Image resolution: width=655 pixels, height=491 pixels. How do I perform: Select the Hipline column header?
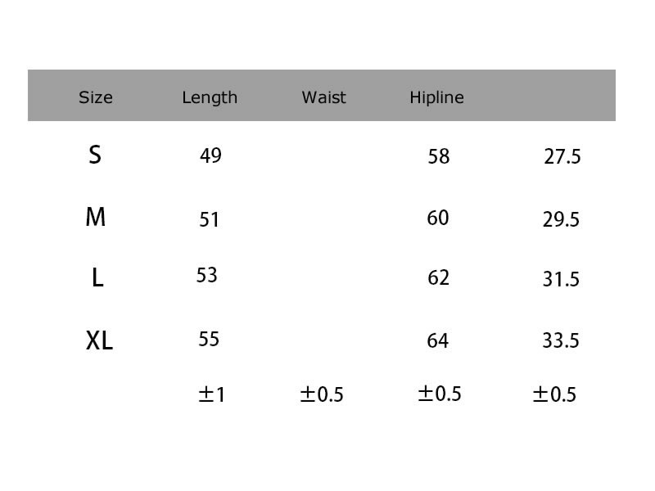point(436,97)
